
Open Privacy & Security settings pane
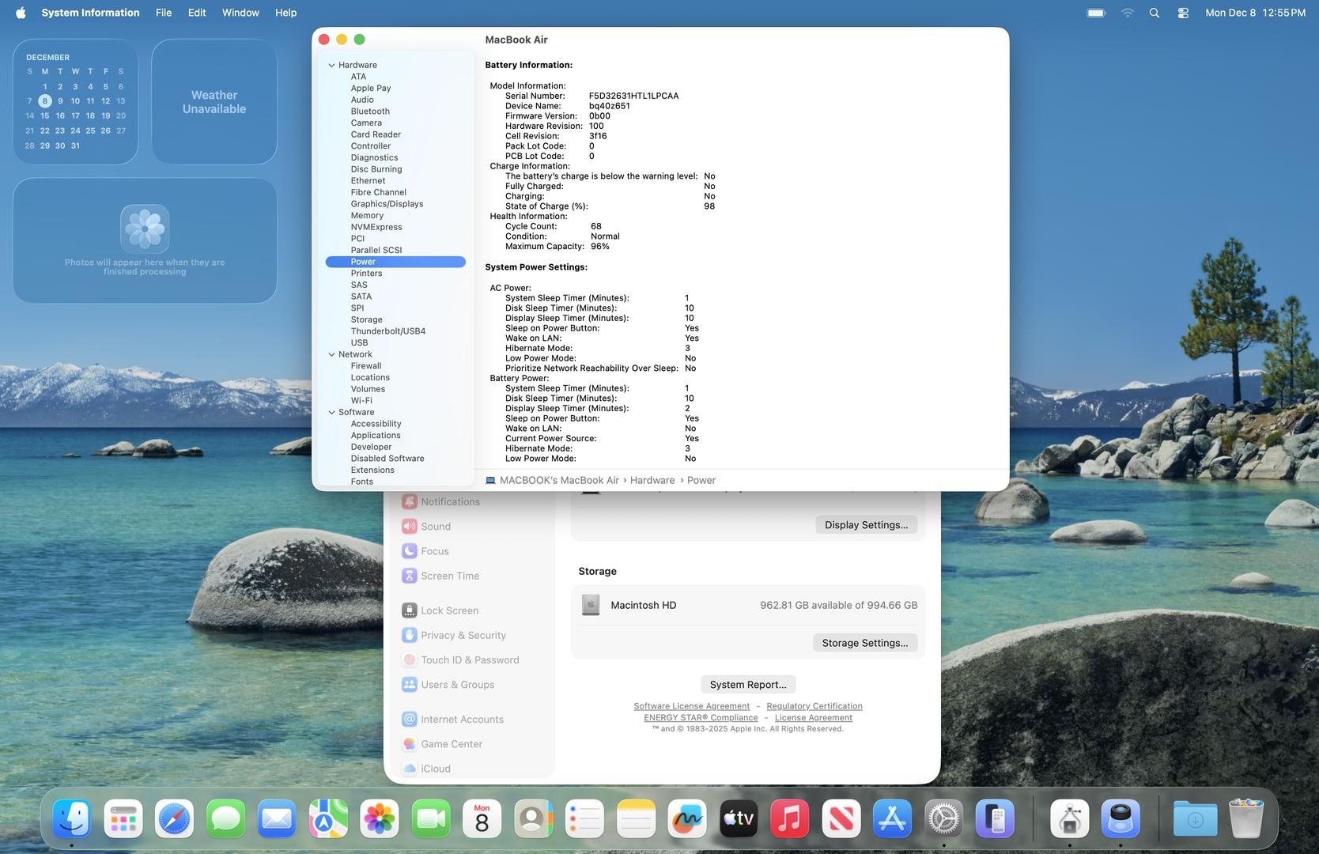click(x=463, y=635)
